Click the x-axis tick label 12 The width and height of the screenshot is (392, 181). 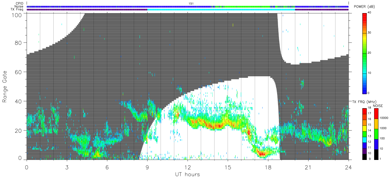coord(187,167)
